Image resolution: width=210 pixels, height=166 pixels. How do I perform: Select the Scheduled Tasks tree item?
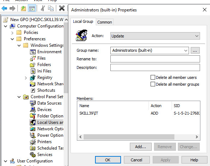(x=50, y=148)
